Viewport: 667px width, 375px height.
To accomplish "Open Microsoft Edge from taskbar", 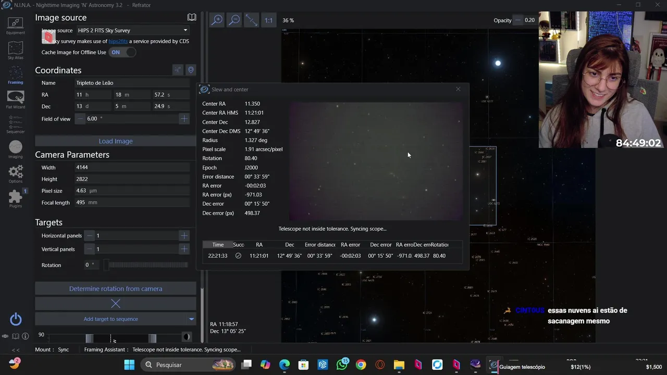I will pyautogui.click(x=285, y=365).
